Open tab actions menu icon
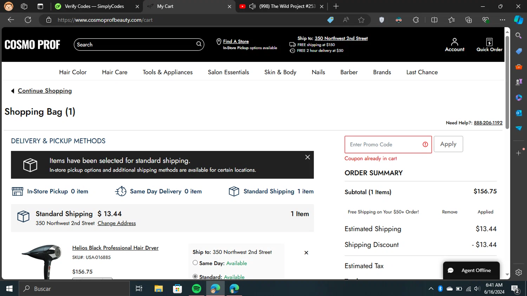Screen dimensions: 527x296 [40, 6]
